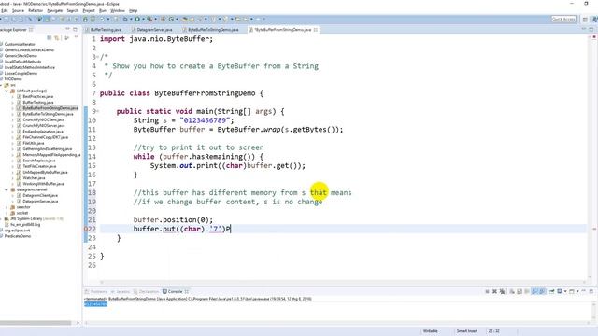Expand the socket package node
598x336 pixels.
pyautogui.click(x=7, y=213)
